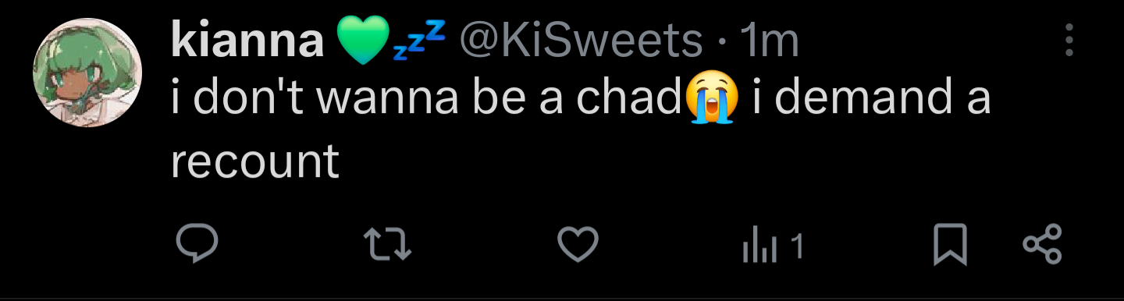Open the three-dot more options menu
1124x301 pixels.
coord(1069,40)
